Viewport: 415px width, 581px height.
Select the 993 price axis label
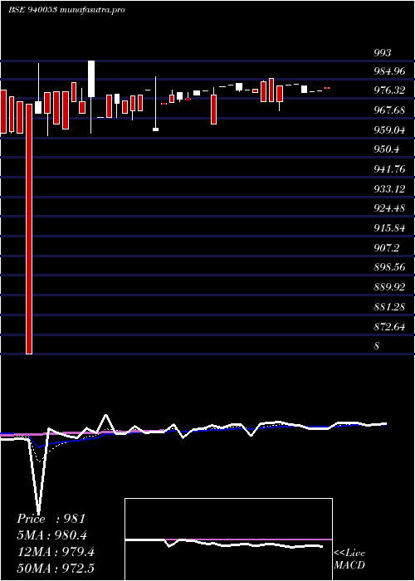pyautogui.click(x=383, y=52)
